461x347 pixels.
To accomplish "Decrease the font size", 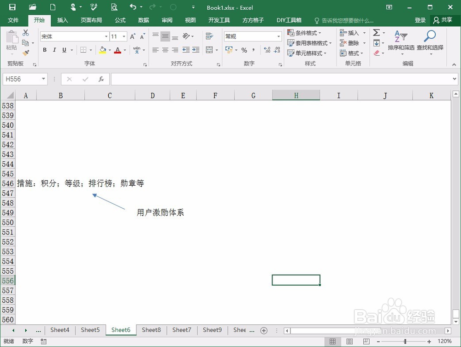I will click(x=142, y=36).
